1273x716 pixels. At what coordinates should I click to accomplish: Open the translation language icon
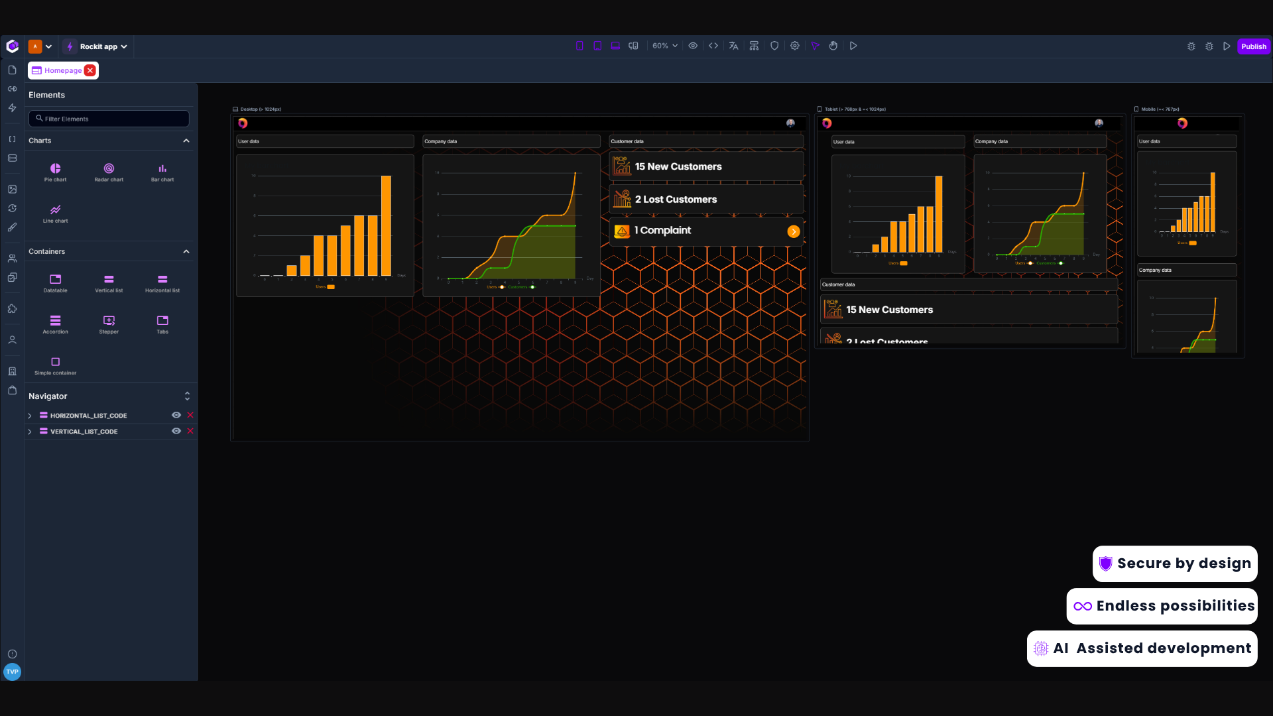click(x=733, y=46)
